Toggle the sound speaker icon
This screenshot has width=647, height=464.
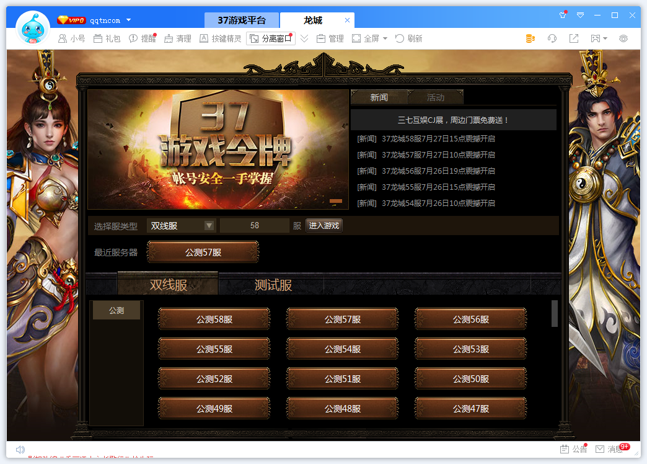(20, 449)
